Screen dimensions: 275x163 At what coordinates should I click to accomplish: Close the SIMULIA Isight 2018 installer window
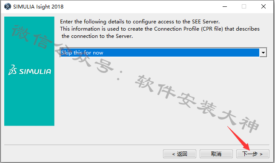click(x=263, y=7)
